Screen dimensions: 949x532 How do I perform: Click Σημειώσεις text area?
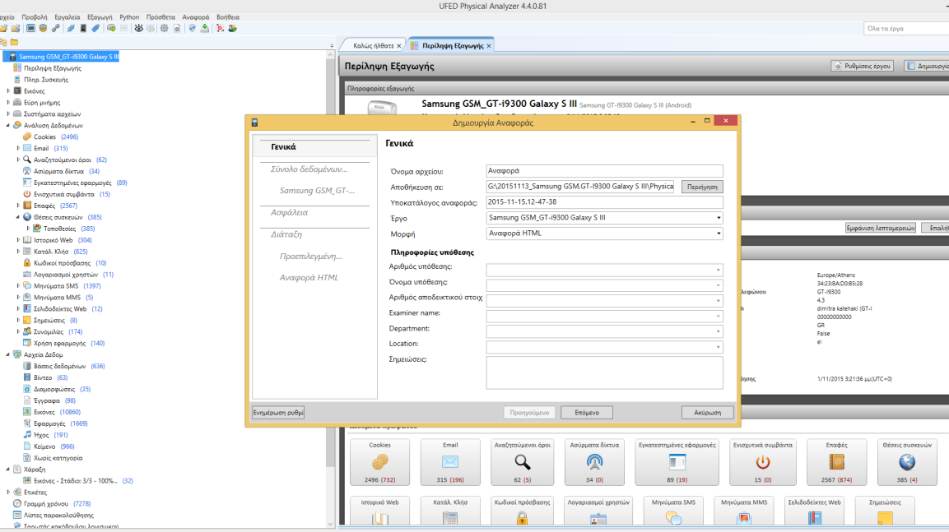pyautogui.click(x=604, y=373)
